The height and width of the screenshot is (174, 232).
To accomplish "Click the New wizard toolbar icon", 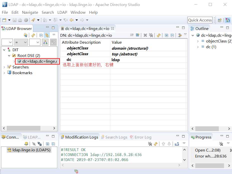I will (x=4, y=20).
